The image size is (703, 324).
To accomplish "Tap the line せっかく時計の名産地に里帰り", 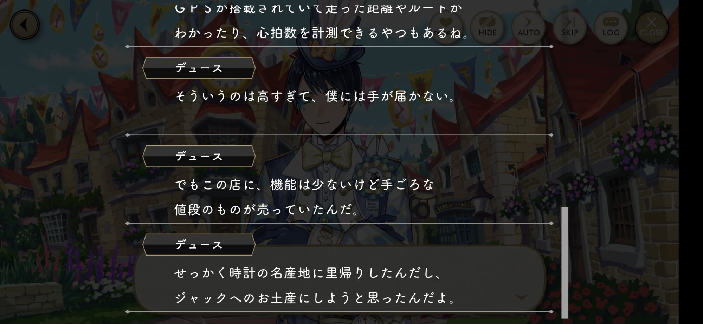I will coord(308,273).
